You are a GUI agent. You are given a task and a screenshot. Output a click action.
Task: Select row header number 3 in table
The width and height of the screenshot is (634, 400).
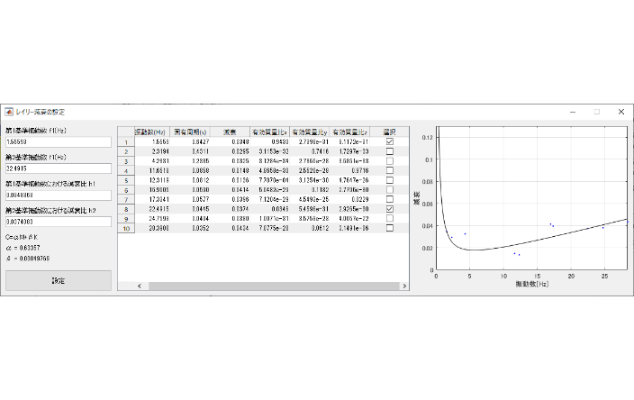pos(126,161)
